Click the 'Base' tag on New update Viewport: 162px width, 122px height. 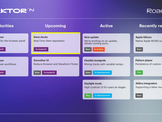click(x=88, y=49)
